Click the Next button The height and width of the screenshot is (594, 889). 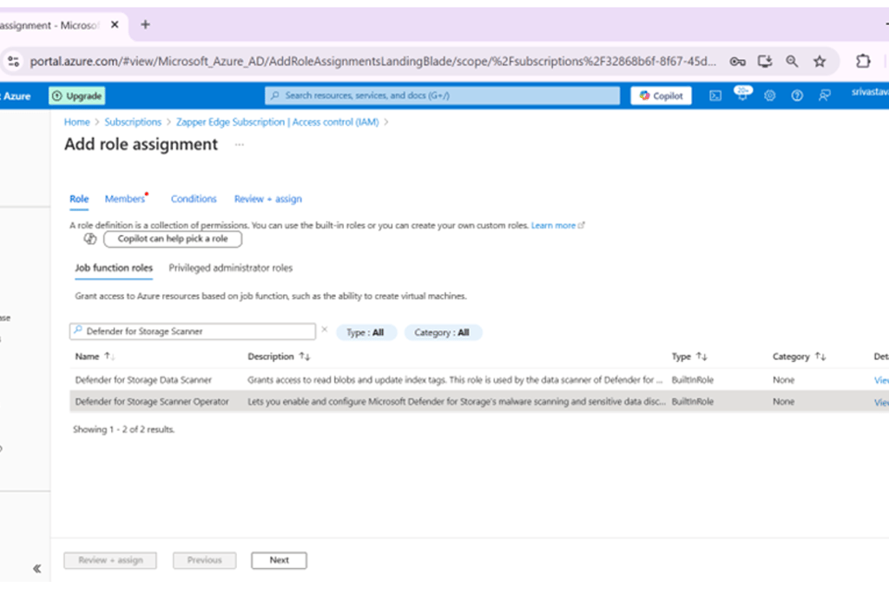[x=279, y=560]
